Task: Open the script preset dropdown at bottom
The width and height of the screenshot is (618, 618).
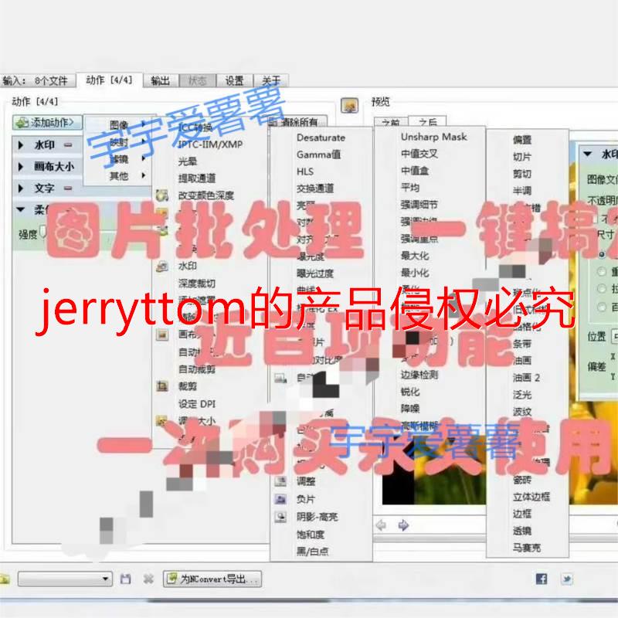Action: point(66,579)
